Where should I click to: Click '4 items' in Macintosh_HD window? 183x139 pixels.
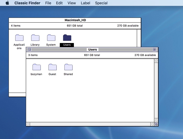click(x=16, y=26)
